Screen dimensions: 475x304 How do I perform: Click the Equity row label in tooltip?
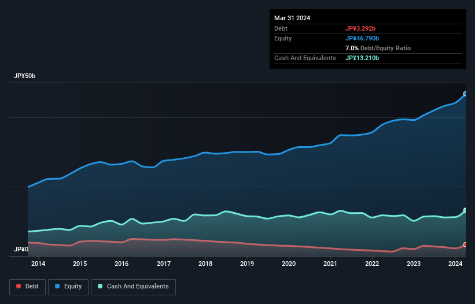[x=283, y=38]
